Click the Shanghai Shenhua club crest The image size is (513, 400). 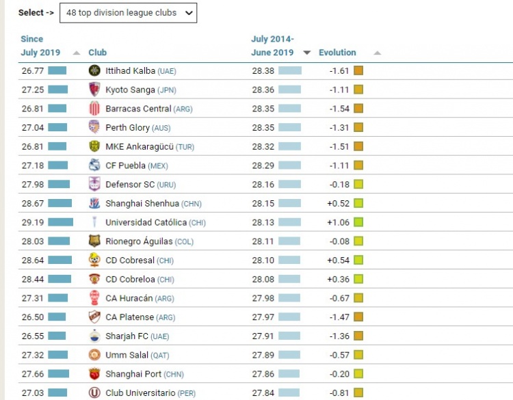pos(94,203)
